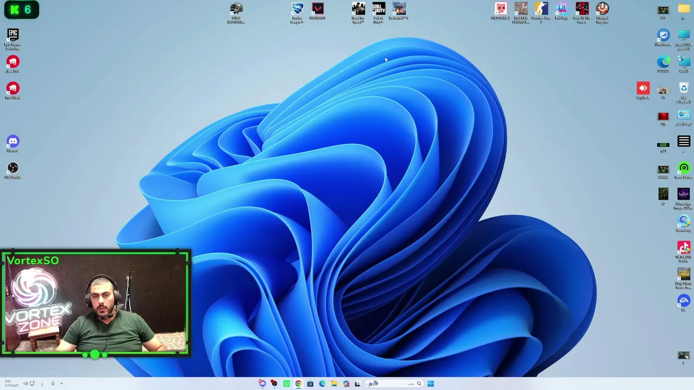Screen dimensions: 694x390
Task: Open Google Chrome from the taskbar
Action: pos(298,383)
